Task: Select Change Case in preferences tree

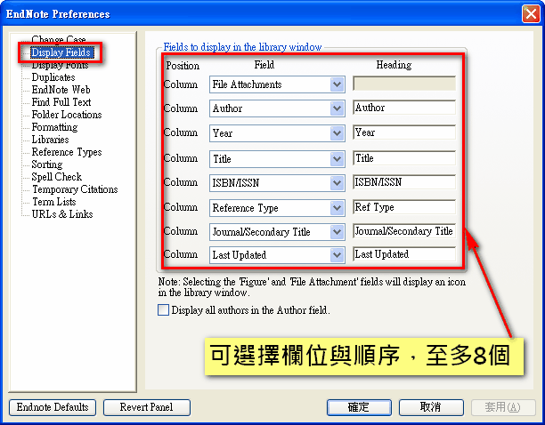Action: [x=59, y=39]
